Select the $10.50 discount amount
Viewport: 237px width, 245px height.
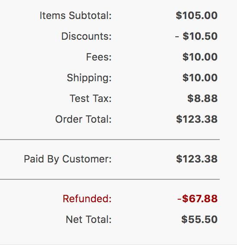click(x=200, y=36)
